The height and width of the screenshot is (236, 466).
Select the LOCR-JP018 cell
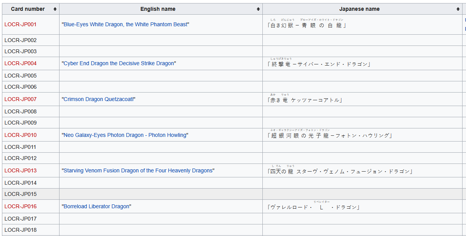pyautogui.click(x=31, y=230)
